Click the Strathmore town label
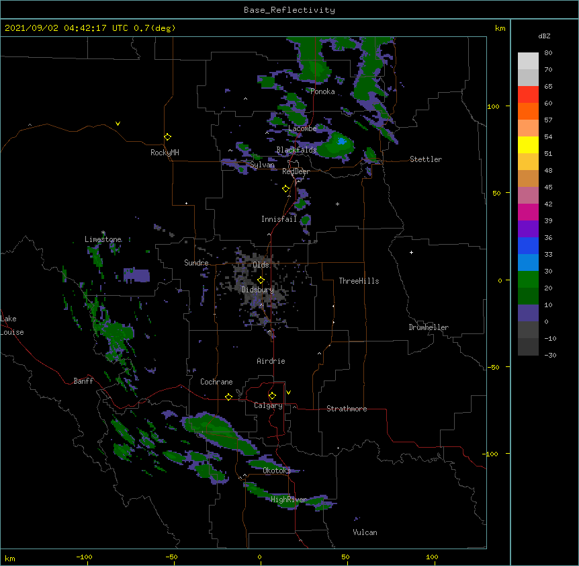Screen dimensions: 579x566 click(x=347, y=409)
